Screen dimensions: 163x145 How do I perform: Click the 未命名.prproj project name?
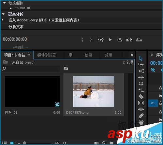click(x=23, y=62)
